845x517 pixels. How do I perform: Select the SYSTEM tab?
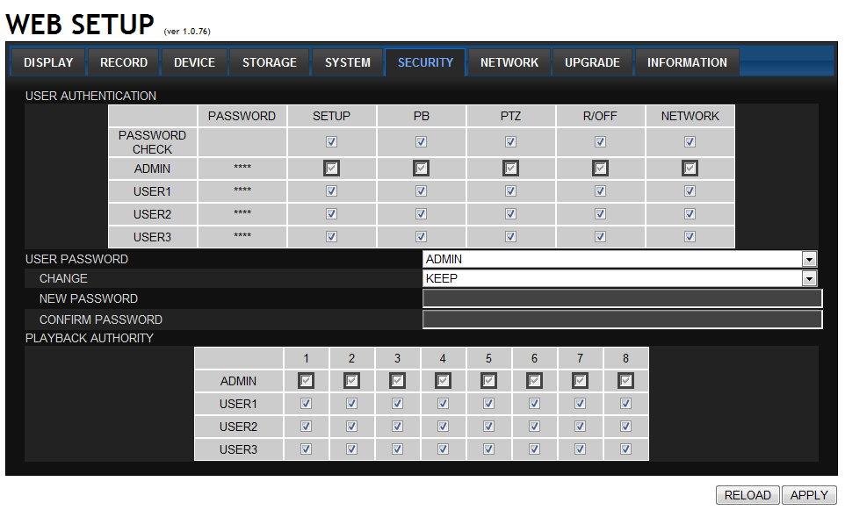(x=348, y=62)
